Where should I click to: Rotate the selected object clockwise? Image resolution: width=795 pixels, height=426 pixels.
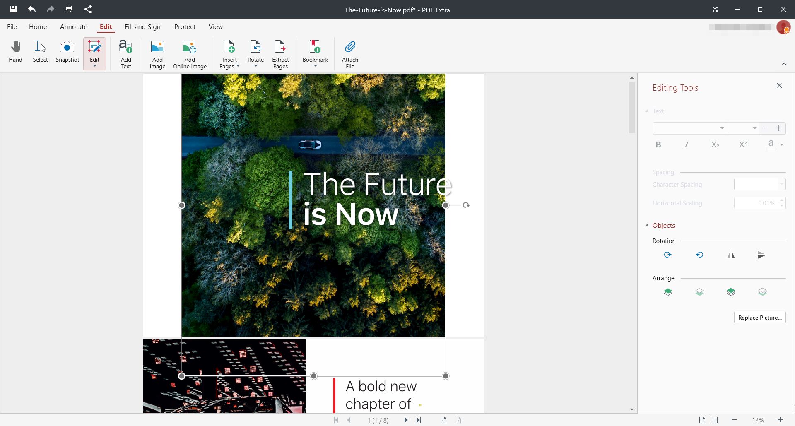click(x=667, y=255)
